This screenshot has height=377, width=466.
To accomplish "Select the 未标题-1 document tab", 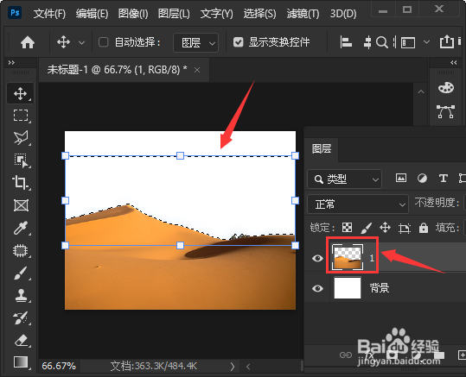I will 117,70.
